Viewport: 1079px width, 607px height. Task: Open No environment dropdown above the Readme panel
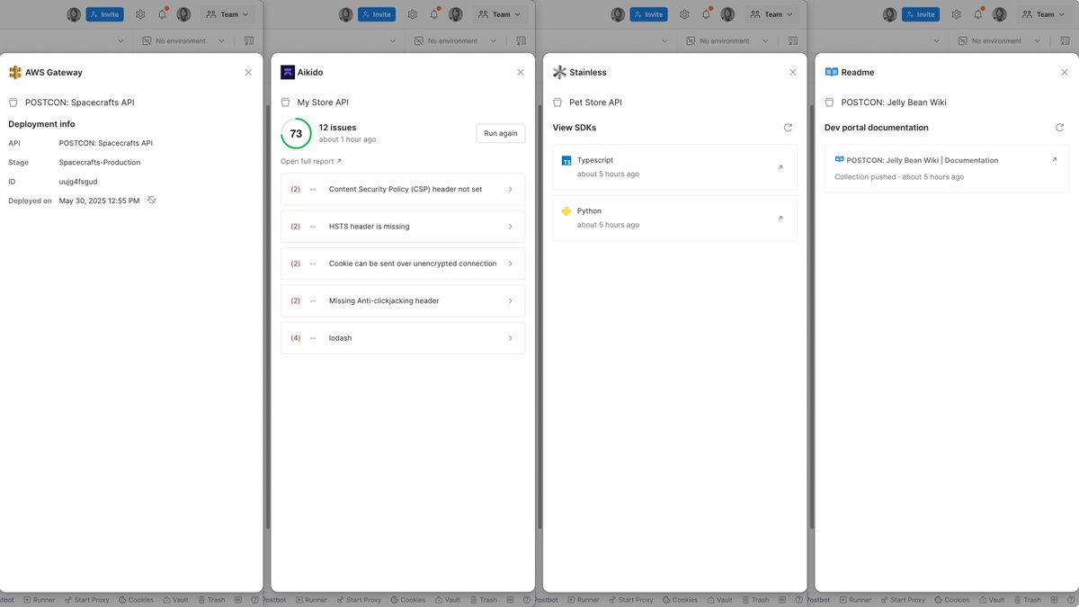[x=999, y=40]
